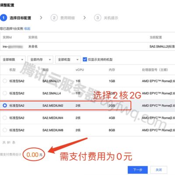The image size is (175, 175).
Task: Click the 收起 link
Action: [x=27, y=28]
